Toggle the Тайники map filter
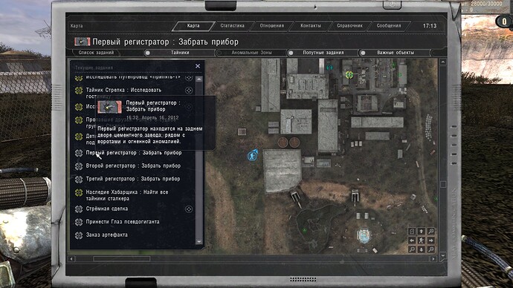Image resolution: width=513 pixels, height=288 pixels. point(148,53)
